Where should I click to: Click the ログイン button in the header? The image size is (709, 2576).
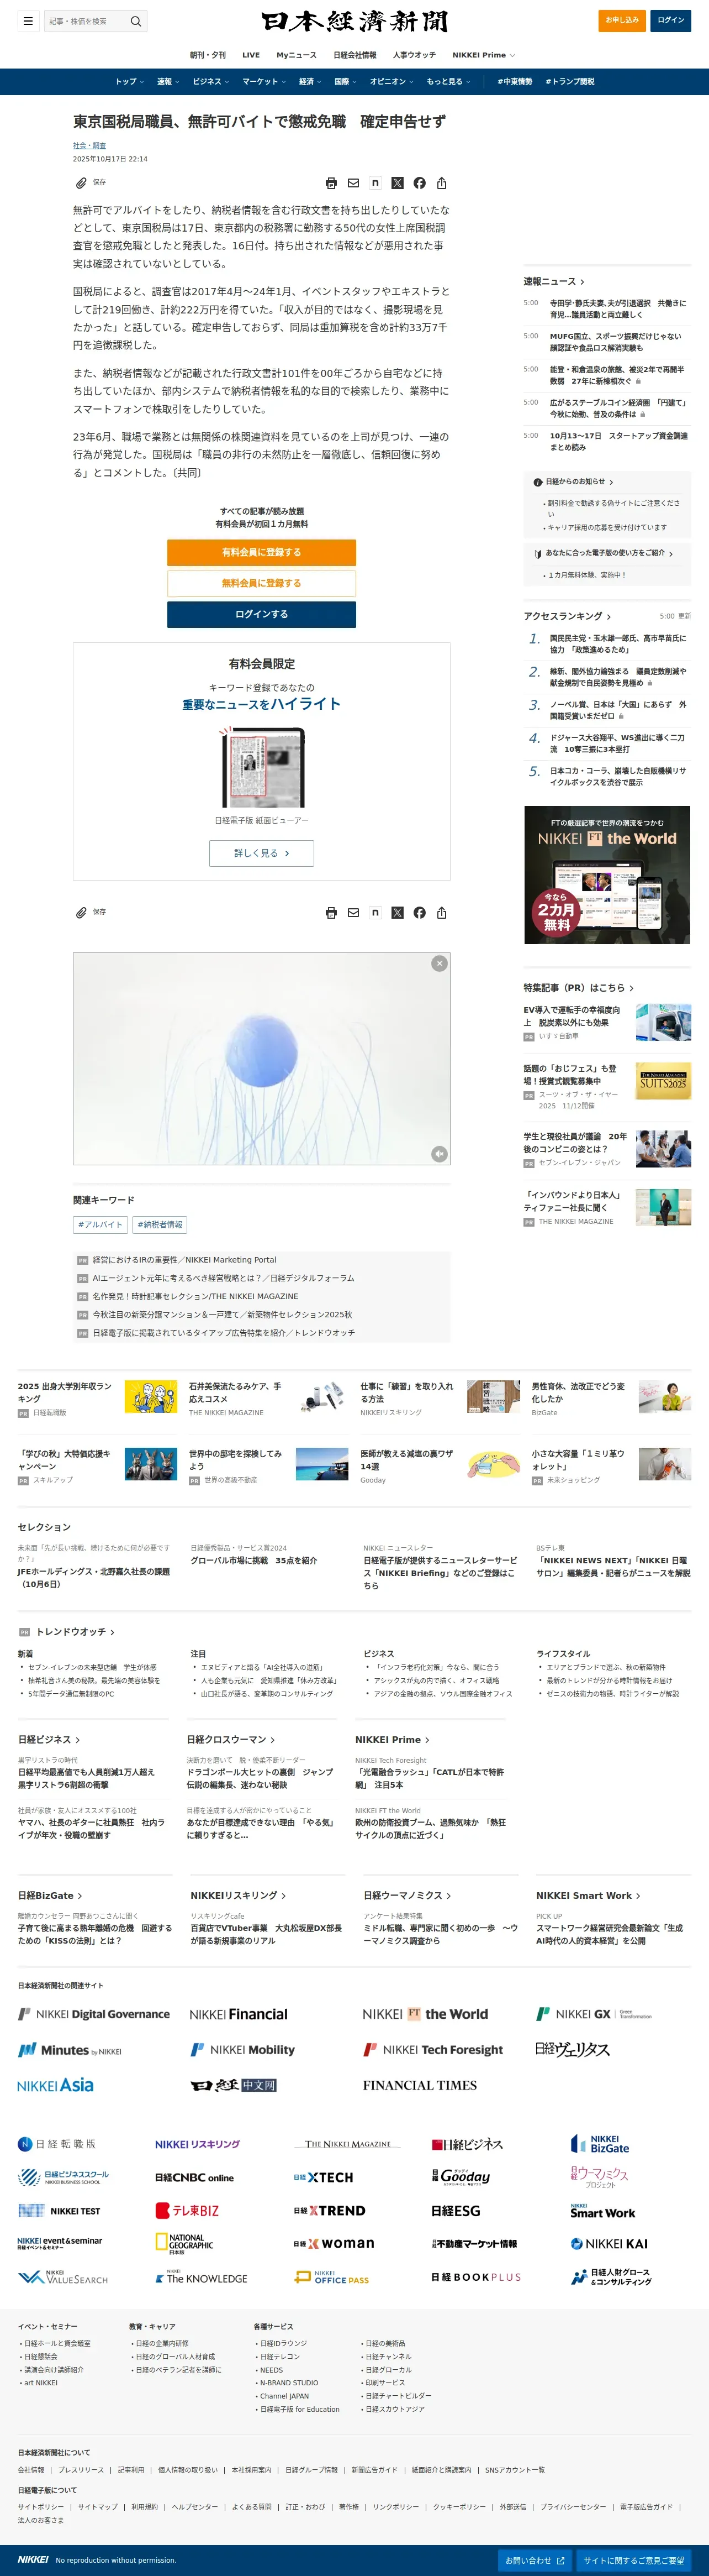click(x=671, y=20)
